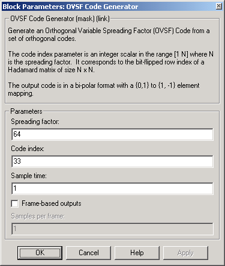Enable the Frame-based outputs checkbox

tap(15, 203)
